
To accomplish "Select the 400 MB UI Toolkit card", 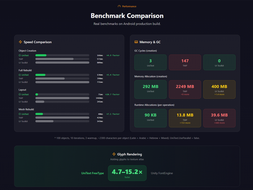I will coord(219,89).
